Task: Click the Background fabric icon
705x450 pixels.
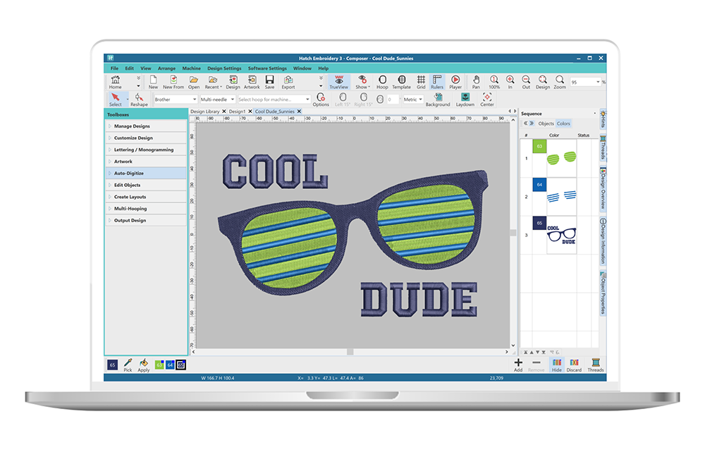Action: click(438, 99)
